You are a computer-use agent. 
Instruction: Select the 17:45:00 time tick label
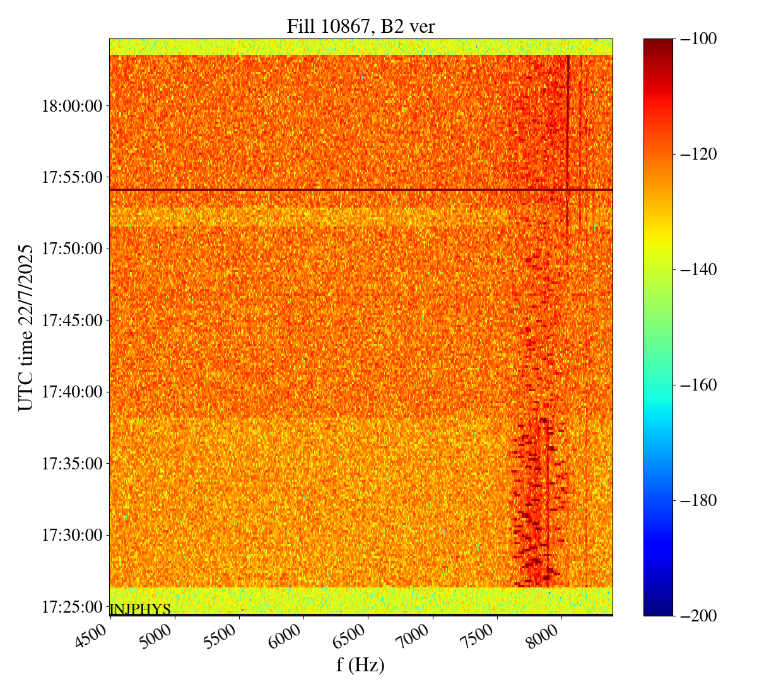coord(72,321)
